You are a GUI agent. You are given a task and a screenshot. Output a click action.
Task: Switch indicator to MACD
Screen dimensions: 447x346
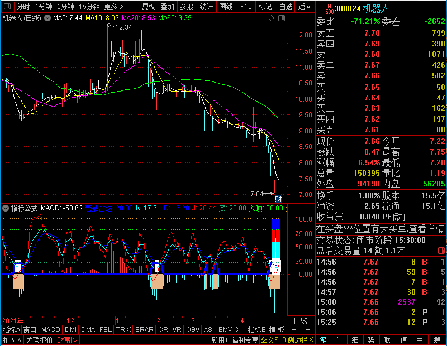pyautogui.click(x=50, y=330)
